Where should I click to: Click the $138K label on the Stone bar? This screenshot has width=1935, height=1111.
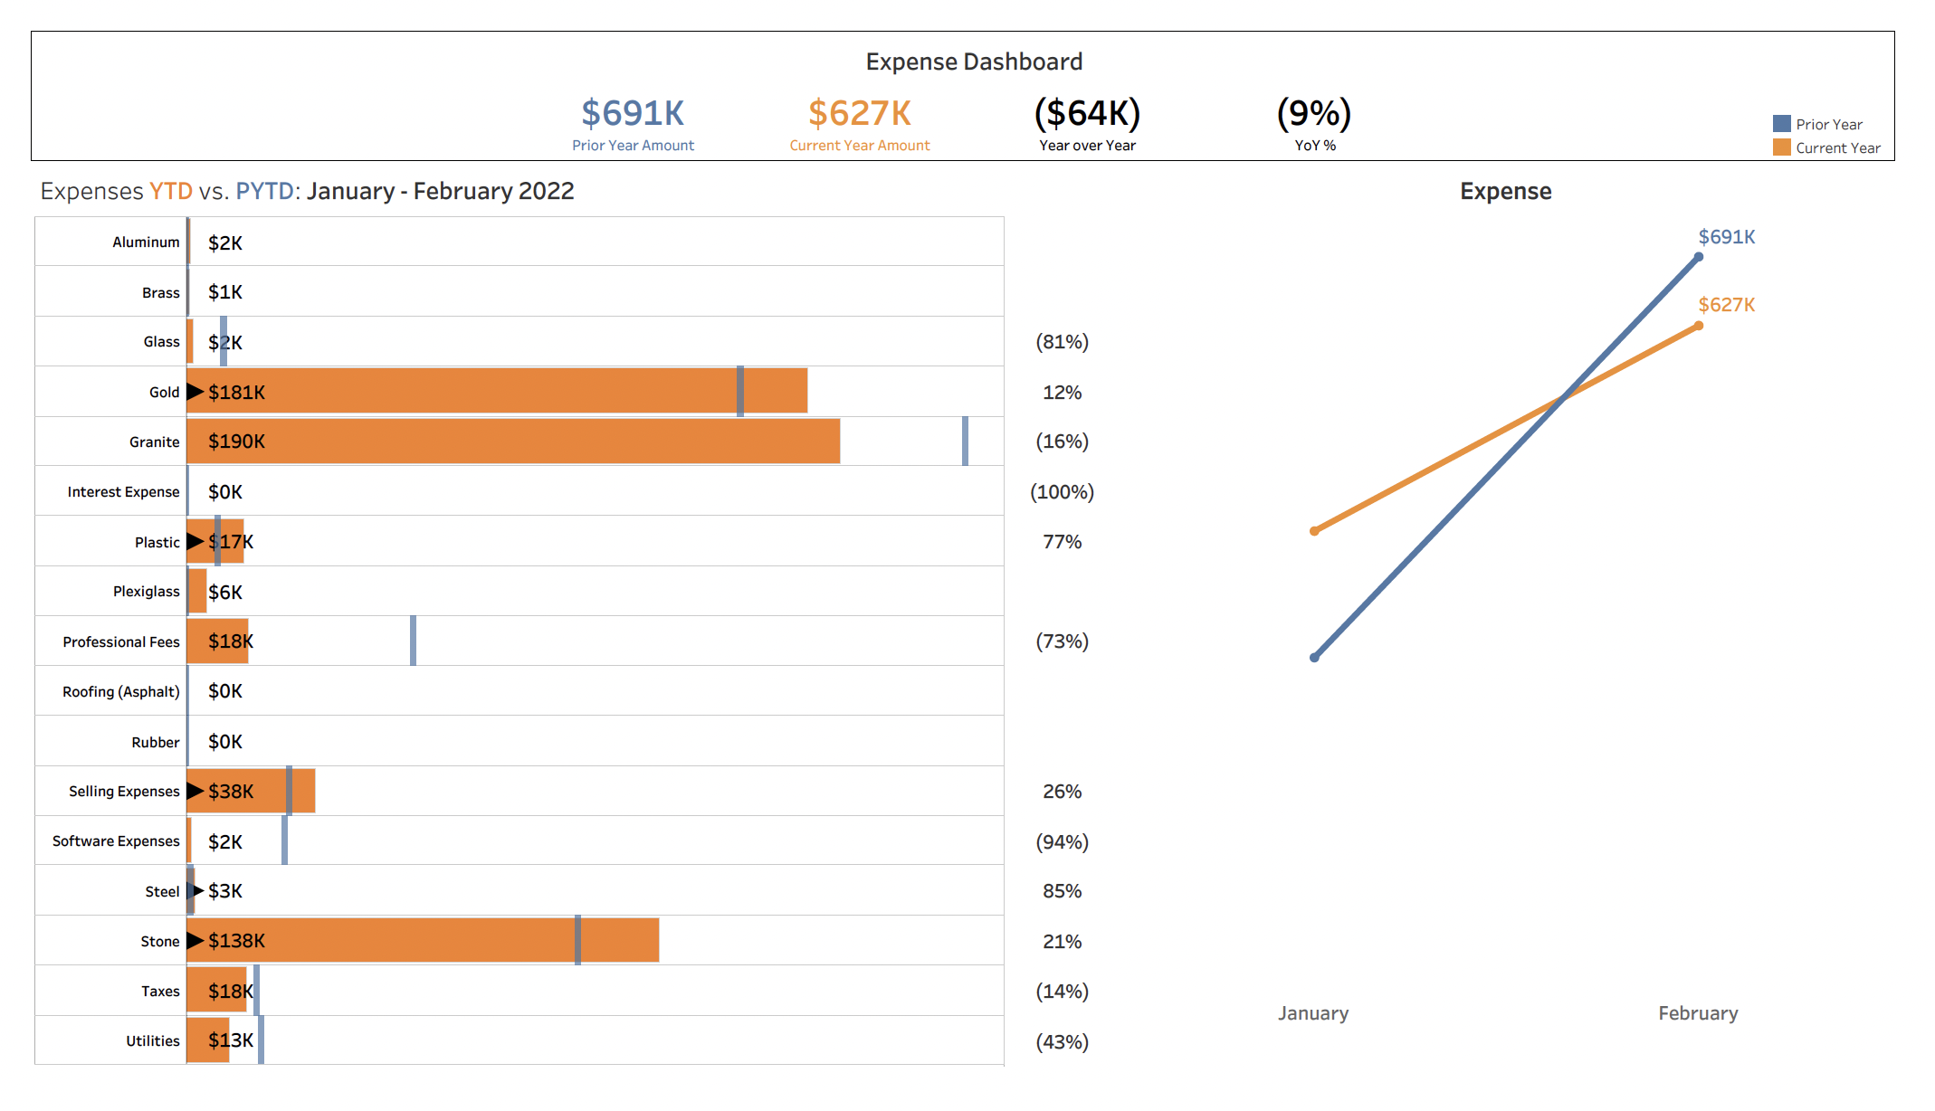236,941
